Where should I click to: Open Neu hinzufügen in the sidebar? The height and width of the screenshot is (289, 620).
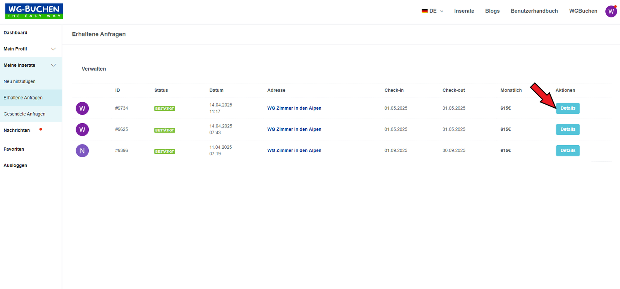pyautogui.click(x=19, y=81)
